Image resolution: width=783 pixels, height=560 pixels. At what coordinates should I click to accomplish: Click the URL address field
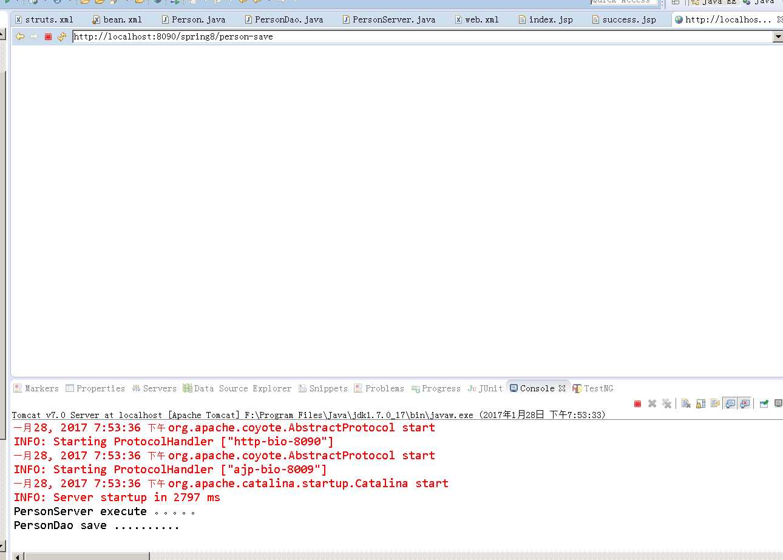422,36
